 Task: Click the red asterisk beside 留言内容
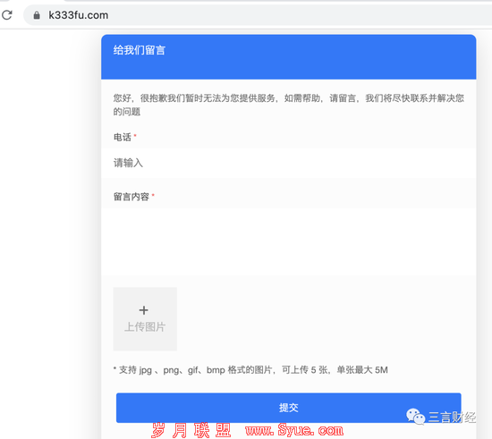coord(153,195)
